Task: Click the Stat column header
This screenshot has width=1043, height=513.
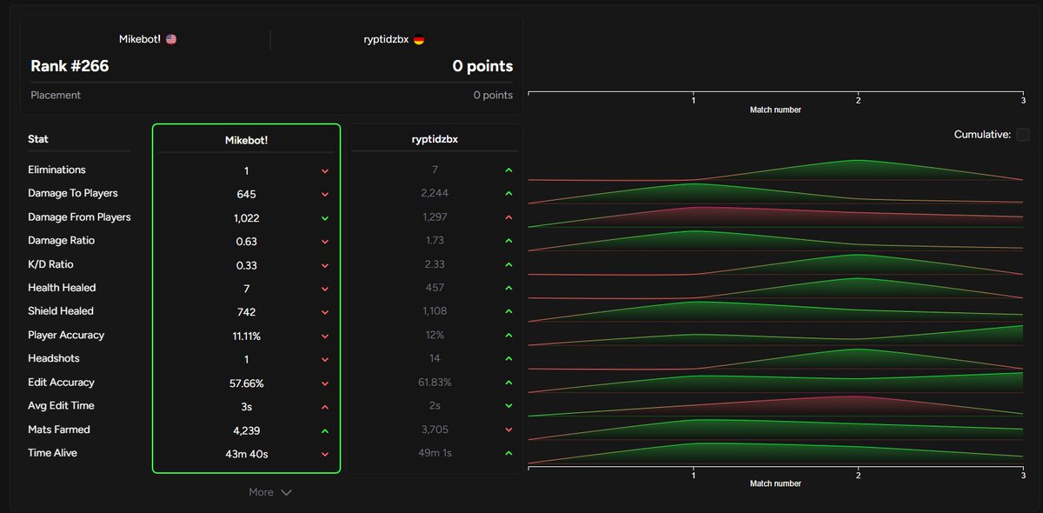Action: coord(38,139)
